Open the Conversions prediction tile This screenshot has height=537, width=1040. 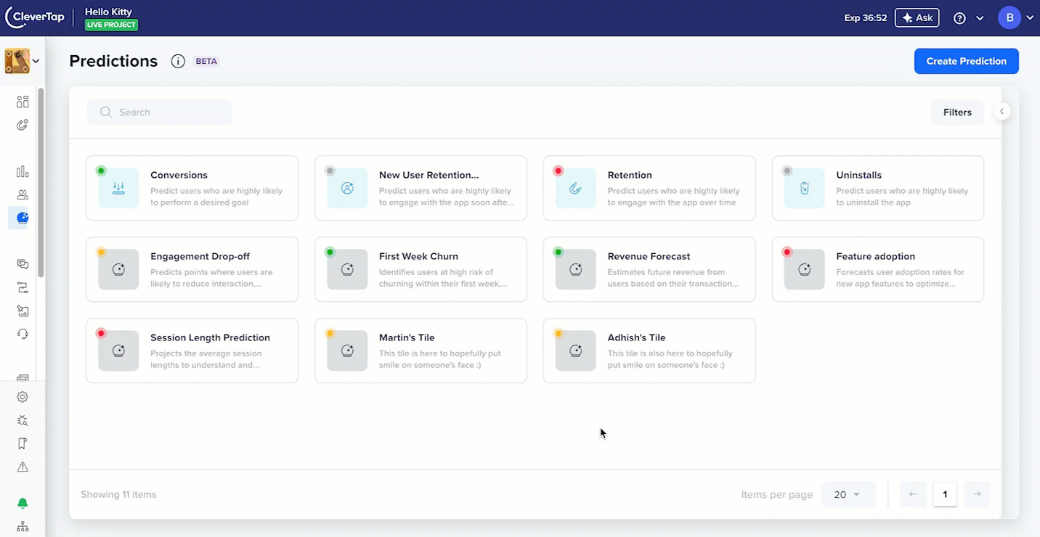pyautogui.click(x=192, y=187)
